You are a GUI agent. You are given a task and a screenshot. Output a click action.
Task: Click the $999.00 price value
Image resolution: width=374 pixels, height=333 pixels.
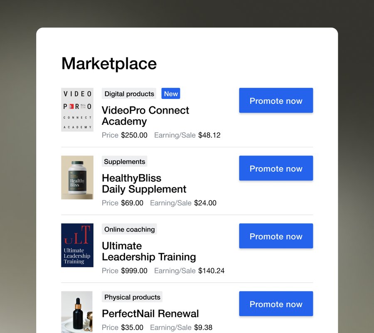tap(134, 271)
